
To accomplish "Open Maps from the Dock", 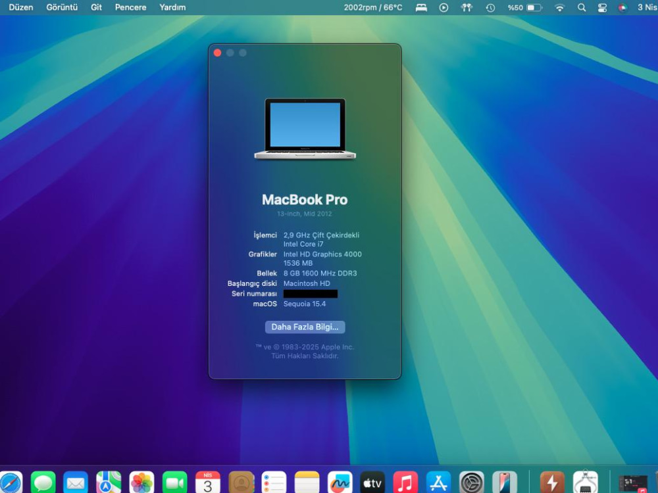I will [109, 482].
